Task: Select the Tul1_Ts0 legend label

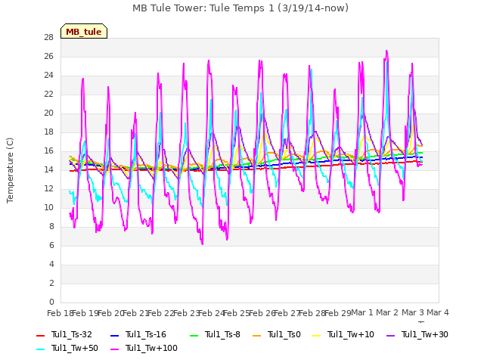Action: (284, 334)
